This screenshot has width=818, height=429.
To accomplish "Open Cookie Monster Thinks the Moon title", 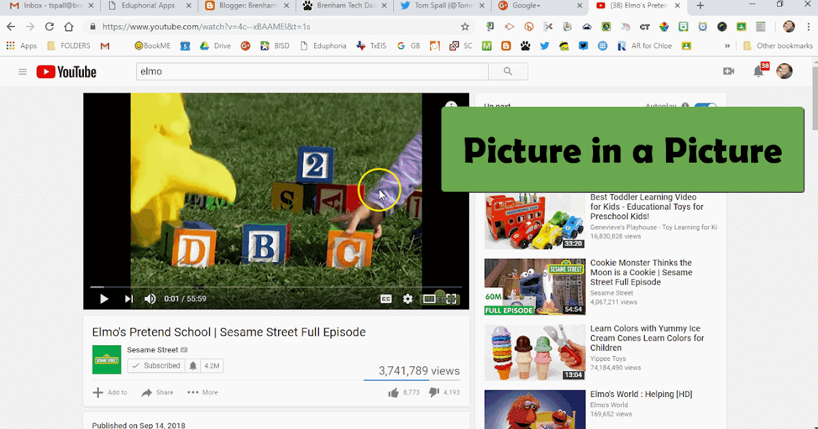I will (641, 272).
